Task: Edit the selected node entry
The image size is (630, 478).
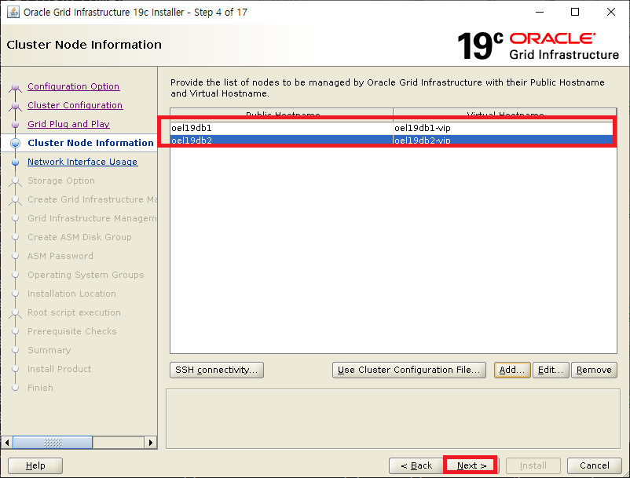Action: pos(551,370)
